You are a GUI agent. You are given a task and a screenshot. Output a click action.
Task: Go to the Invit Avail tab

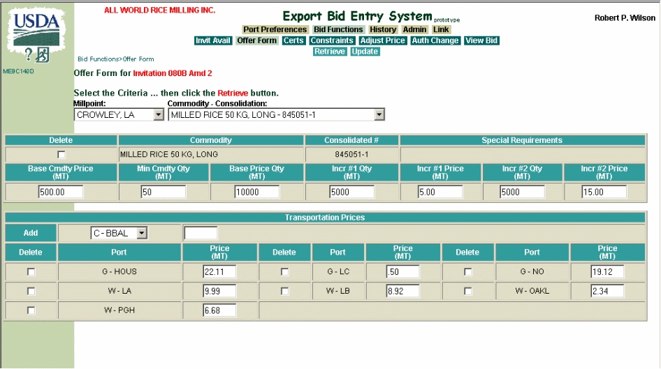(x=213, y=40)
